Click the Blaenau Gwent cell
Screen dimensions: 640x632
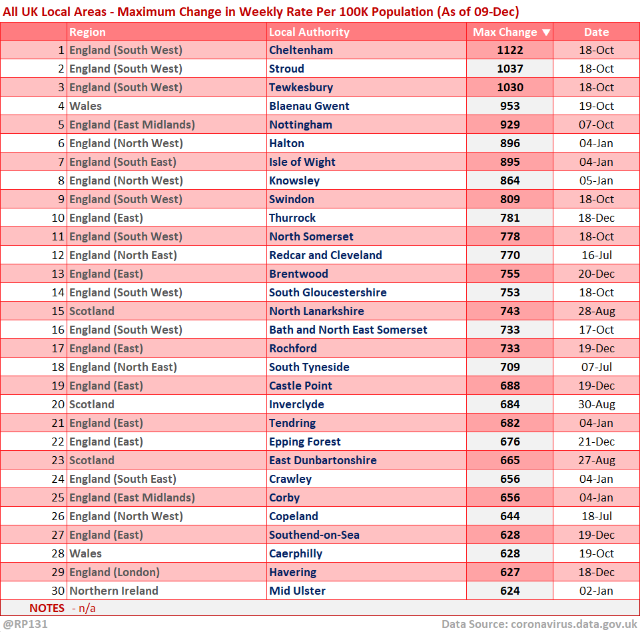click(x=366, y=106)
